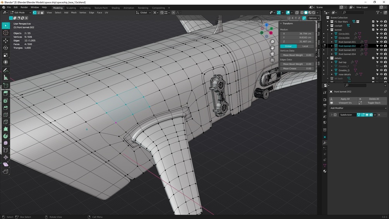Switch to the UV Editing workspace
The width and height of the screenshot is (389, 219).
[x=85, y=8]
